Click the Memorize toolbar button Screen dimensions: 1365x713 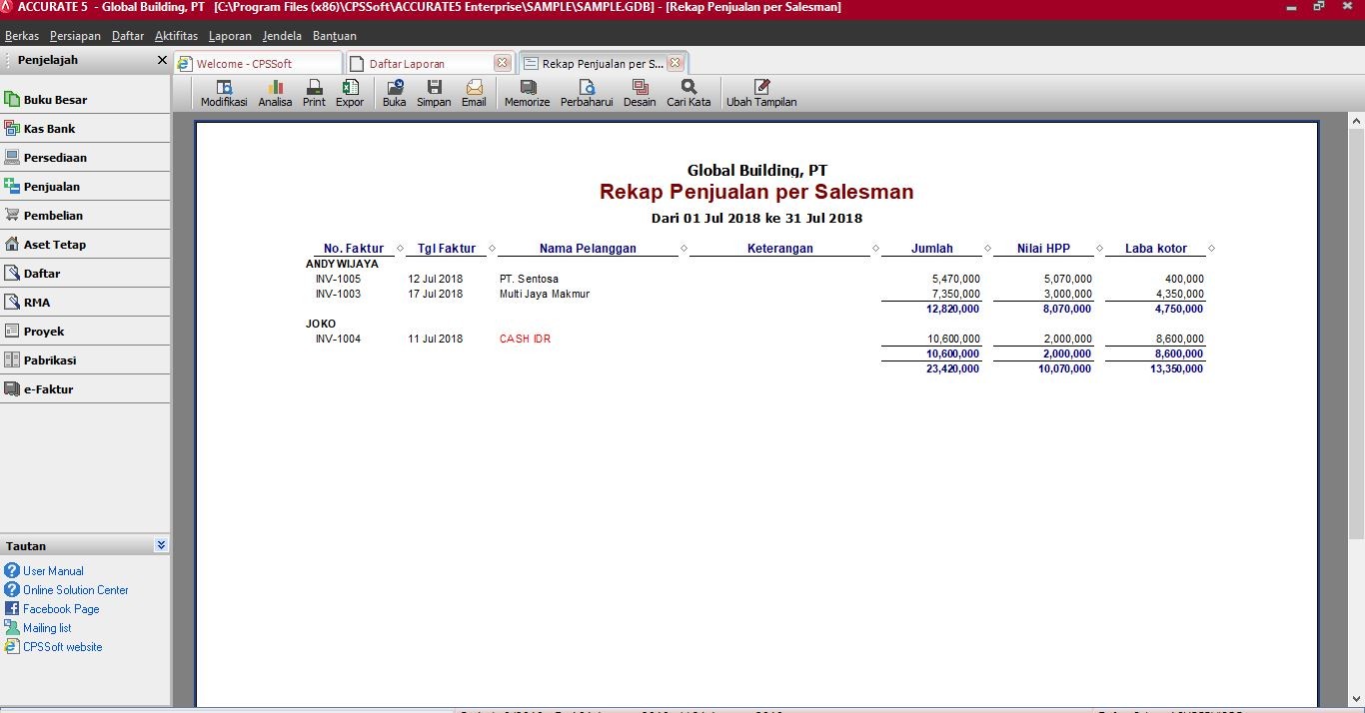pos(527,94)
